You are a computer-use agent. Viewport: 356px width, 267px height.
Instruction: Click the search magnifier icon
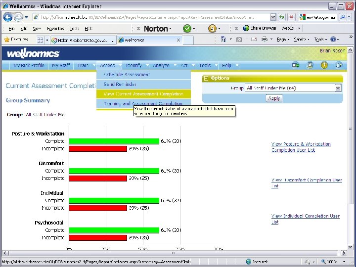[342, 17]
